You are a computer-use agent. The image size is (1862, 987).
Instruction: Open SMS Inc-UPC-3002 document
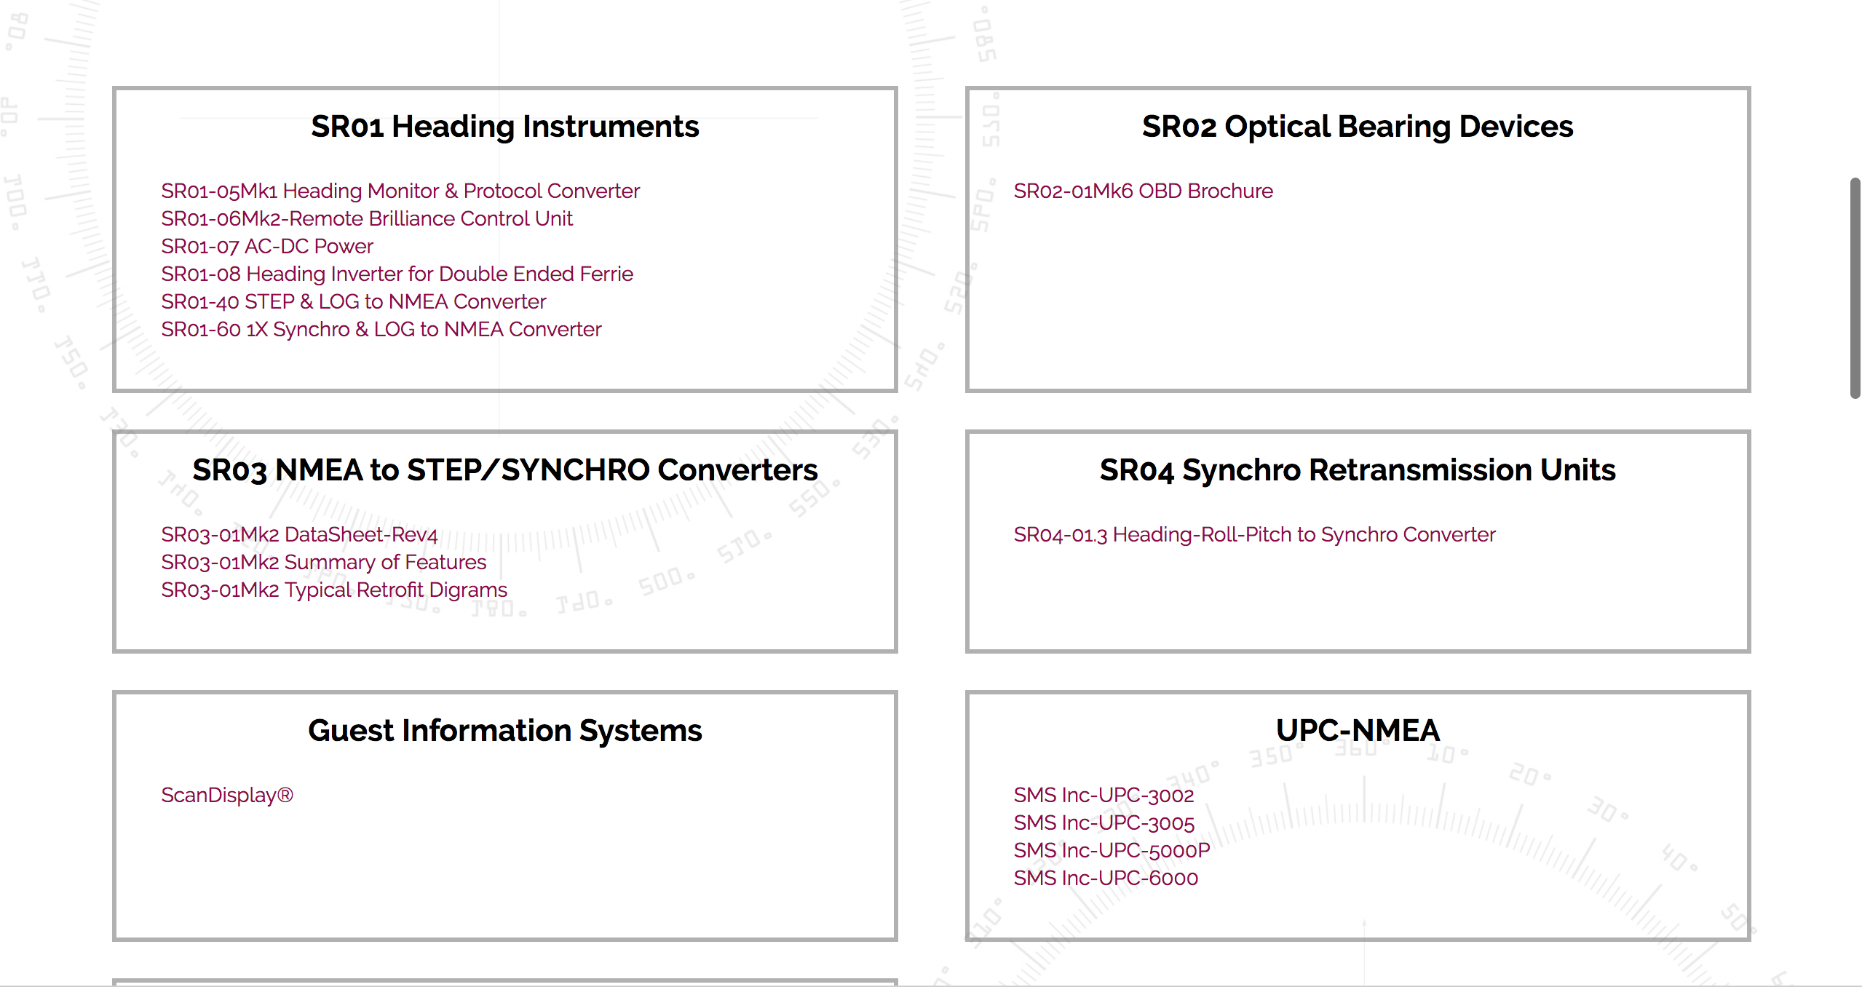1103,795
